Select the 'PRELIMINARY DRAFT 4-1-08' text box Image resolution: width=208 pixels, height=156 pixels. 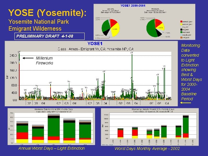49,36
